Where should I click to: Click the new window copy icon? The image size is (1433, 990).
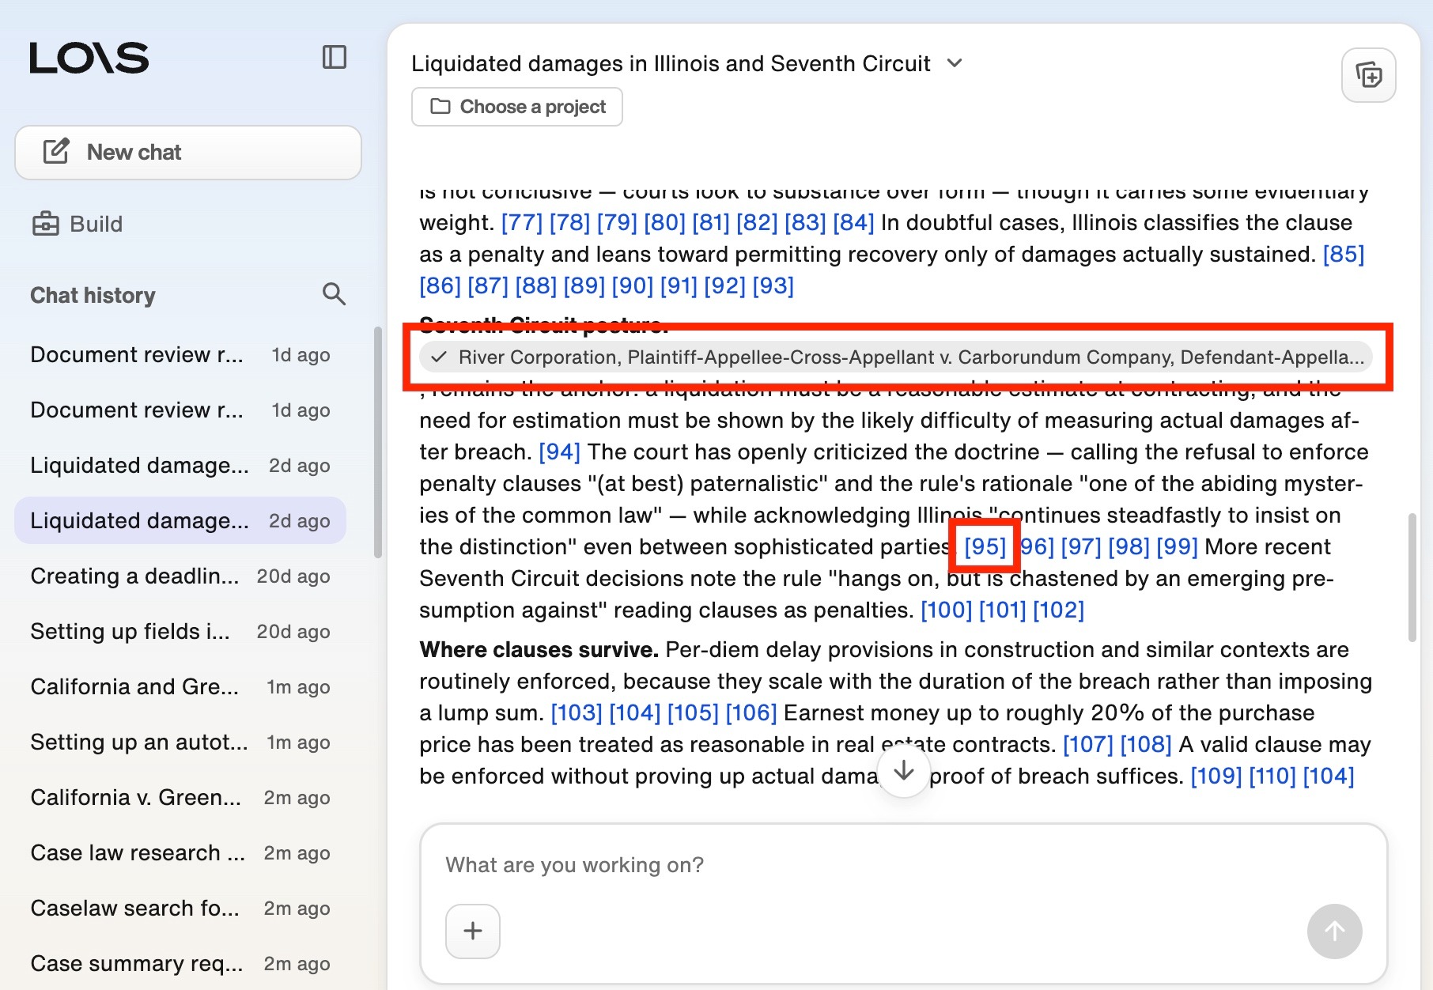[1369, 75]
